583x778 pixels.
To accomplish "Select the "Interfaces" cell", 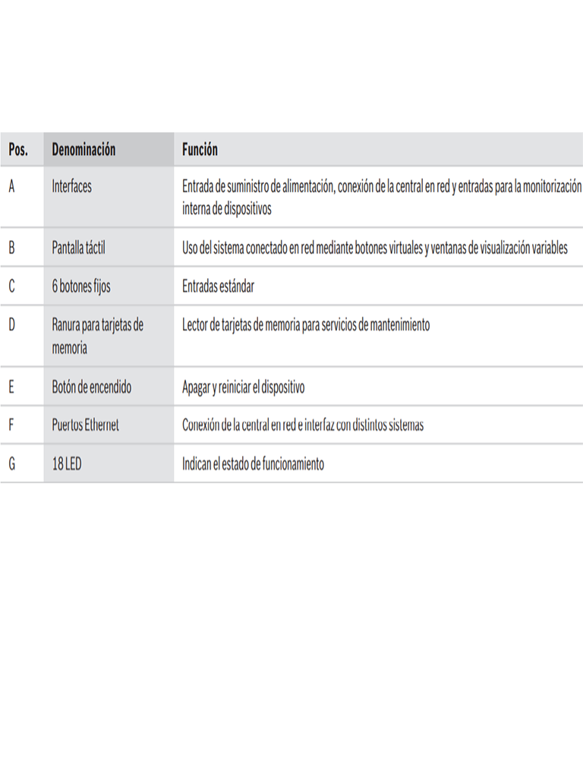I will click(71, 186).
